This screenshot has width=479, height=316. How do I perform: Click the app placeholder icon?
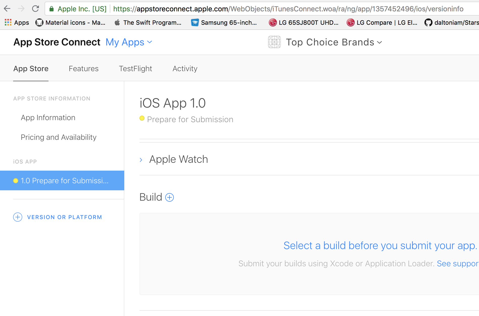[274, 42]
